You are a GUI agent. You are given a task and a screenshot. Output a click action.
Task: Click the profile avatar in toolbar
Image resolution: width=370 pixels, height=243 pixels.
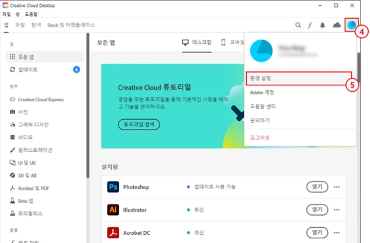point(351,25)
